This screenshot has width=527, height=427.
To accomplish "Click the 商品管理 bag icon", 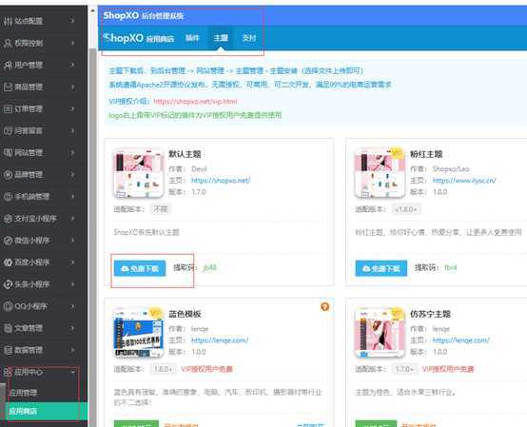I will [x=8, y=87].
